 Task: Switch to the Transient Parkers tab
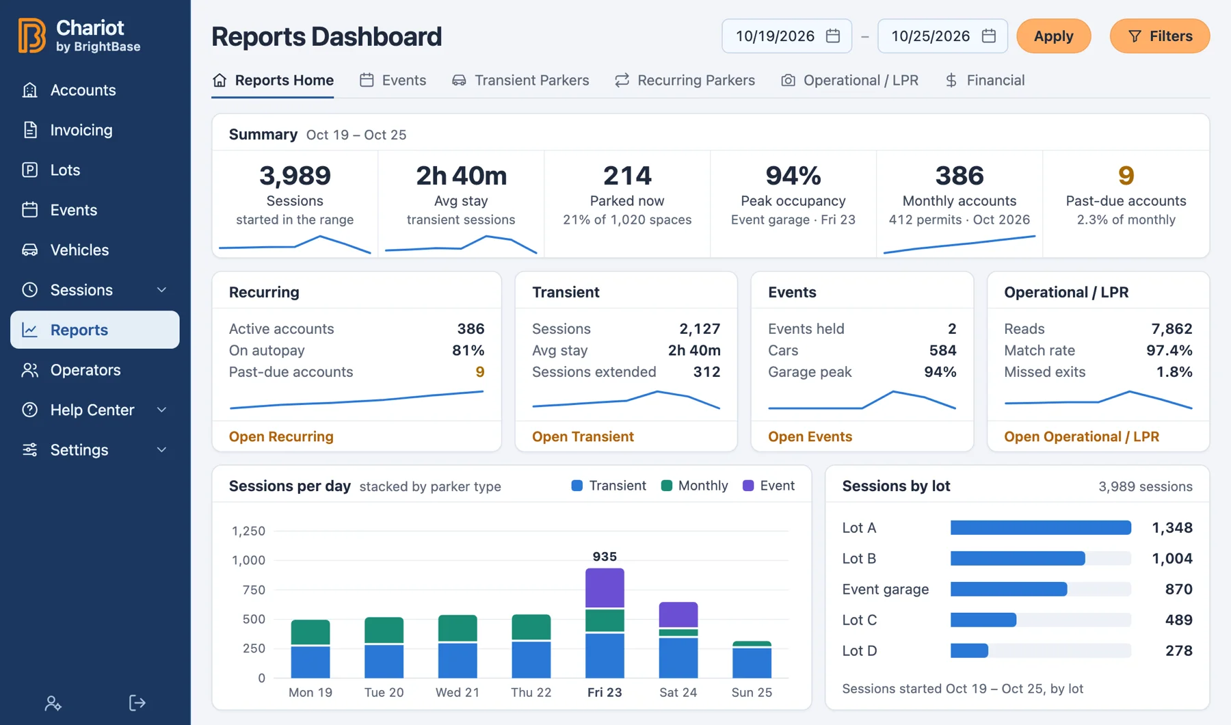click(x=520, y=81)
